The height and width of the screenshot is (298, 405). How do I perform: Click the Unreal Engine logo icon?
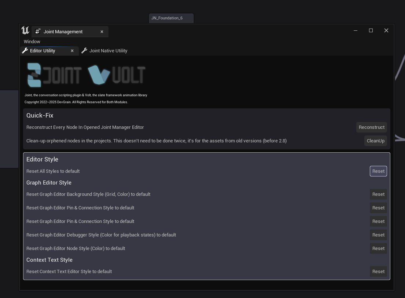25,31
